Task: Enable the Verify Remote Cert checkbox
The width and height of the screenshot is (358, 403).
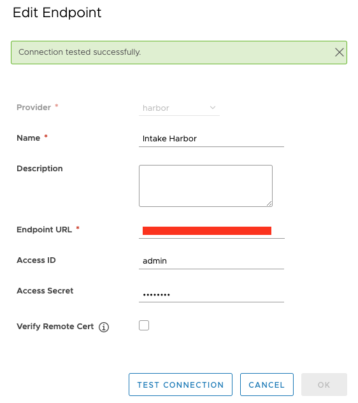Action: pos(144,325)
